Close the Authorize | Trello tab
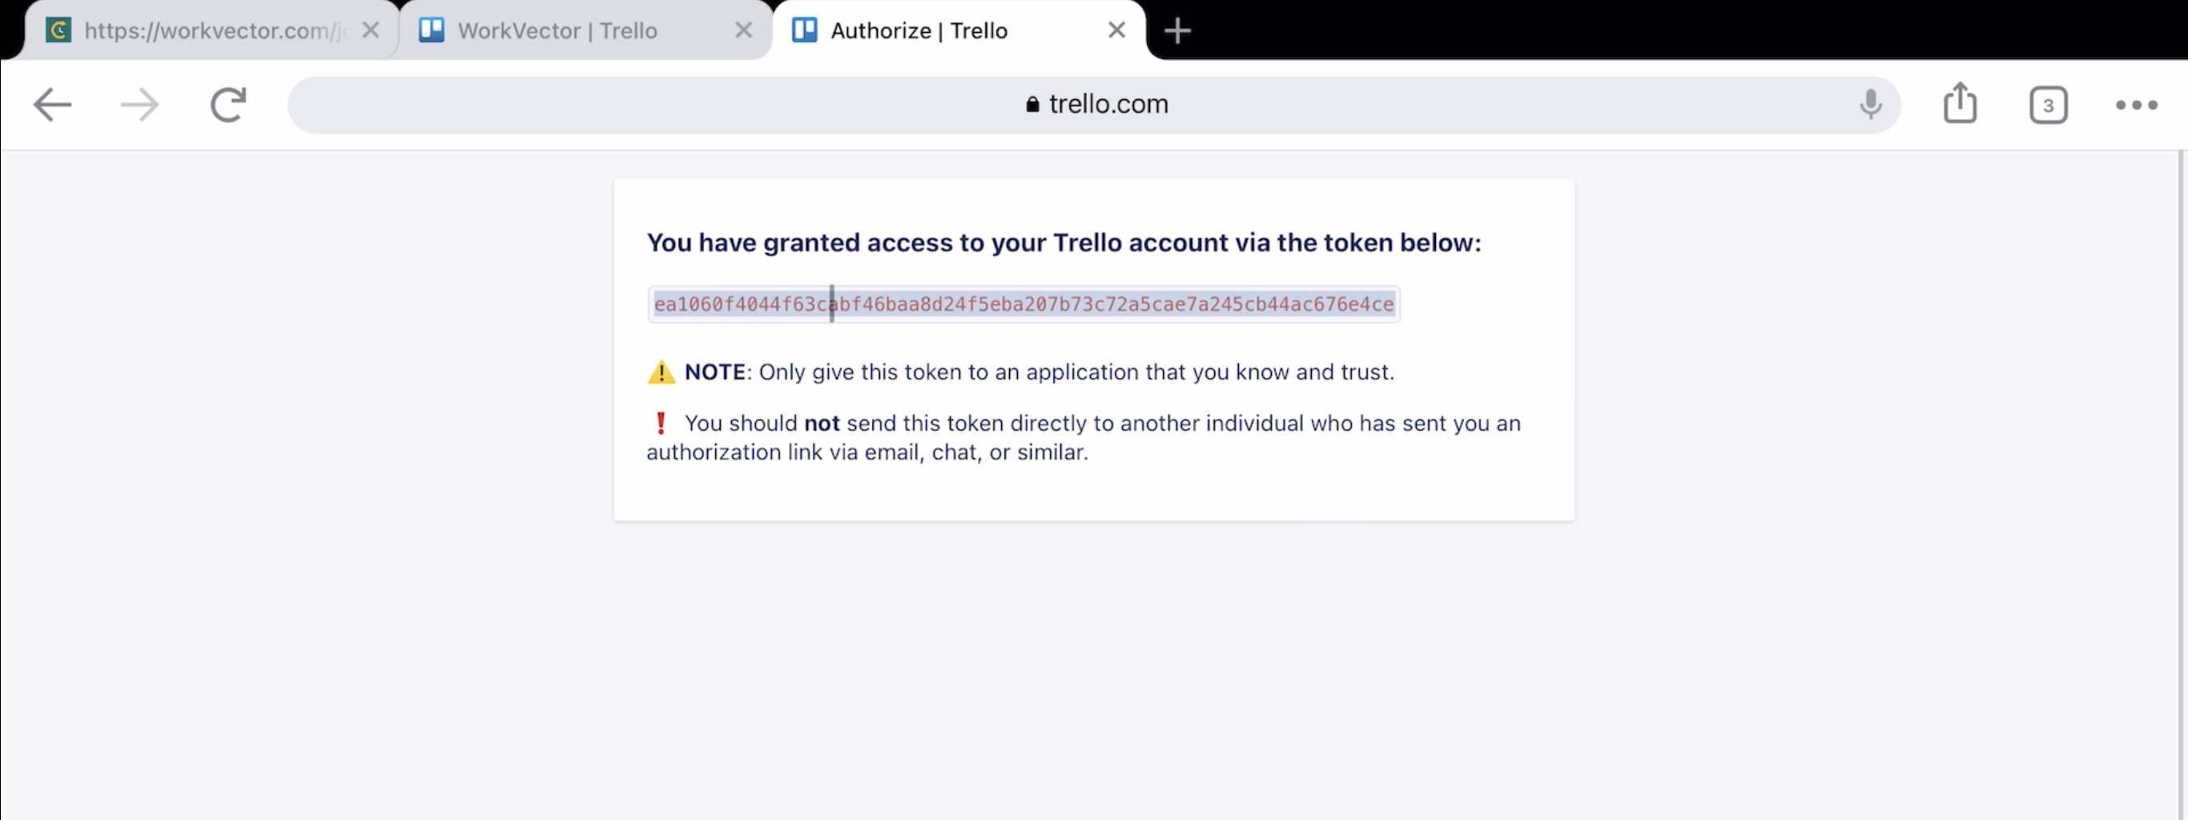This screenshot has height=820, width=2188. [1116, 30]
